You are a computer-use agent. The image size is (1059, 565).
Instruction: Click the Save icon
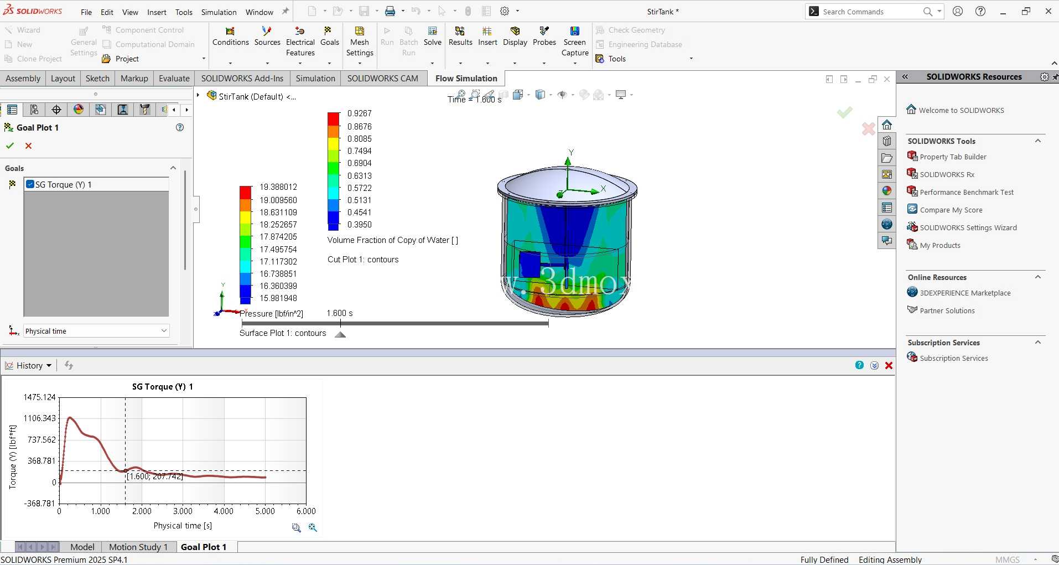[x=364, y=11]
